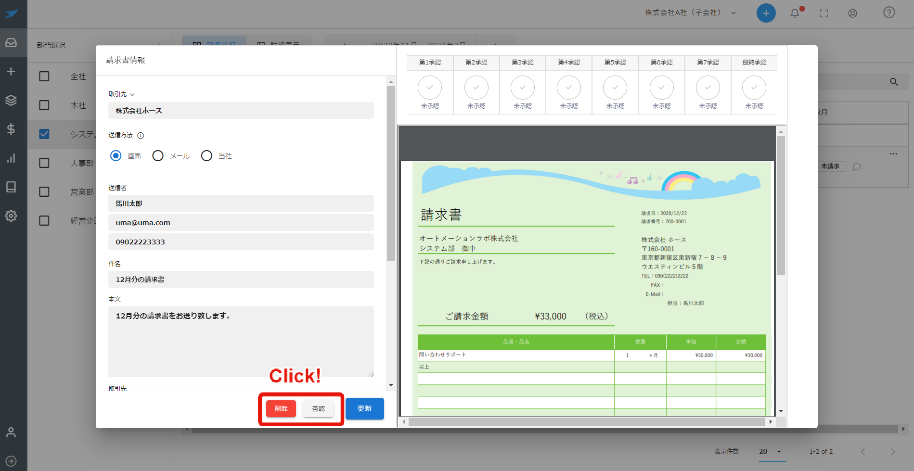Click the 否認 reject button
Screen dimensions: 914x471
pos(318,409)
